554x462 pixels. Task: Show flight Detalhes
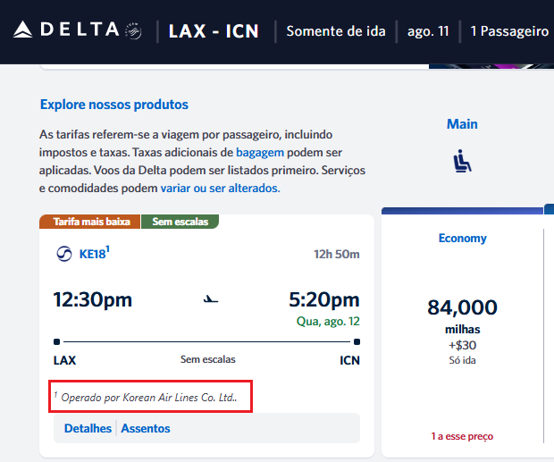[x=88, y=428]
